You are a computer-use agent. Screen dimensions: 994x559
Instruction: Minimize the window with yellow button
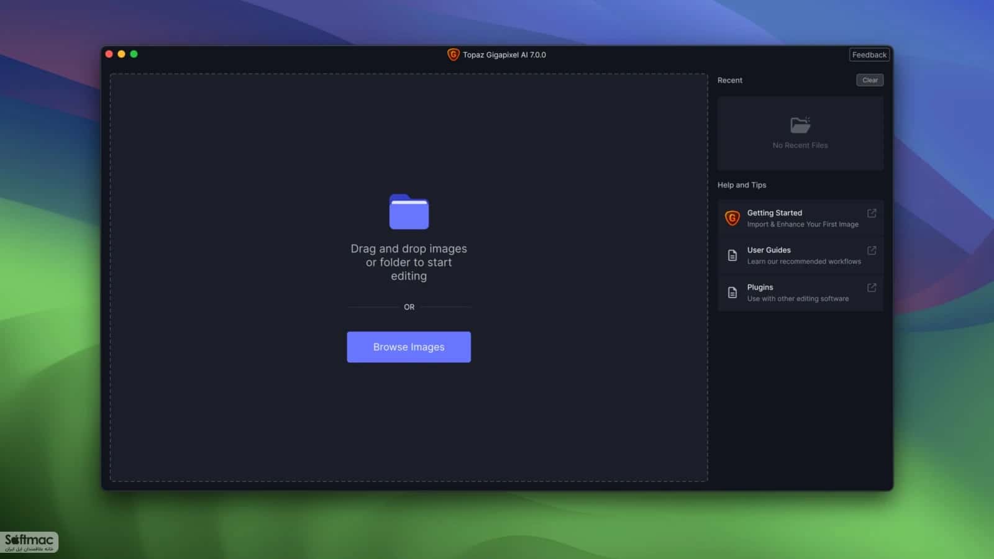121,54
